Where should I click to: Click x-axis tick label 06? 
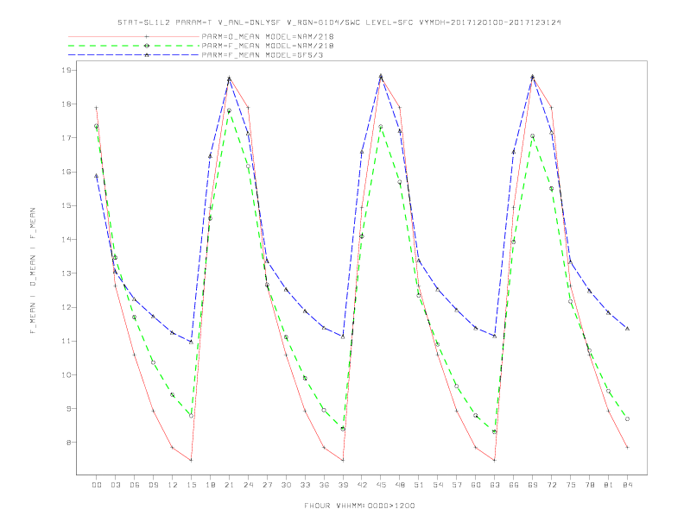(135, 485)
